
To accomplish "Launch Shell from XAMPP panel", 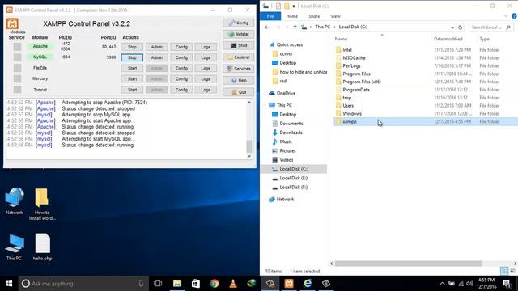I will point(238,45).
